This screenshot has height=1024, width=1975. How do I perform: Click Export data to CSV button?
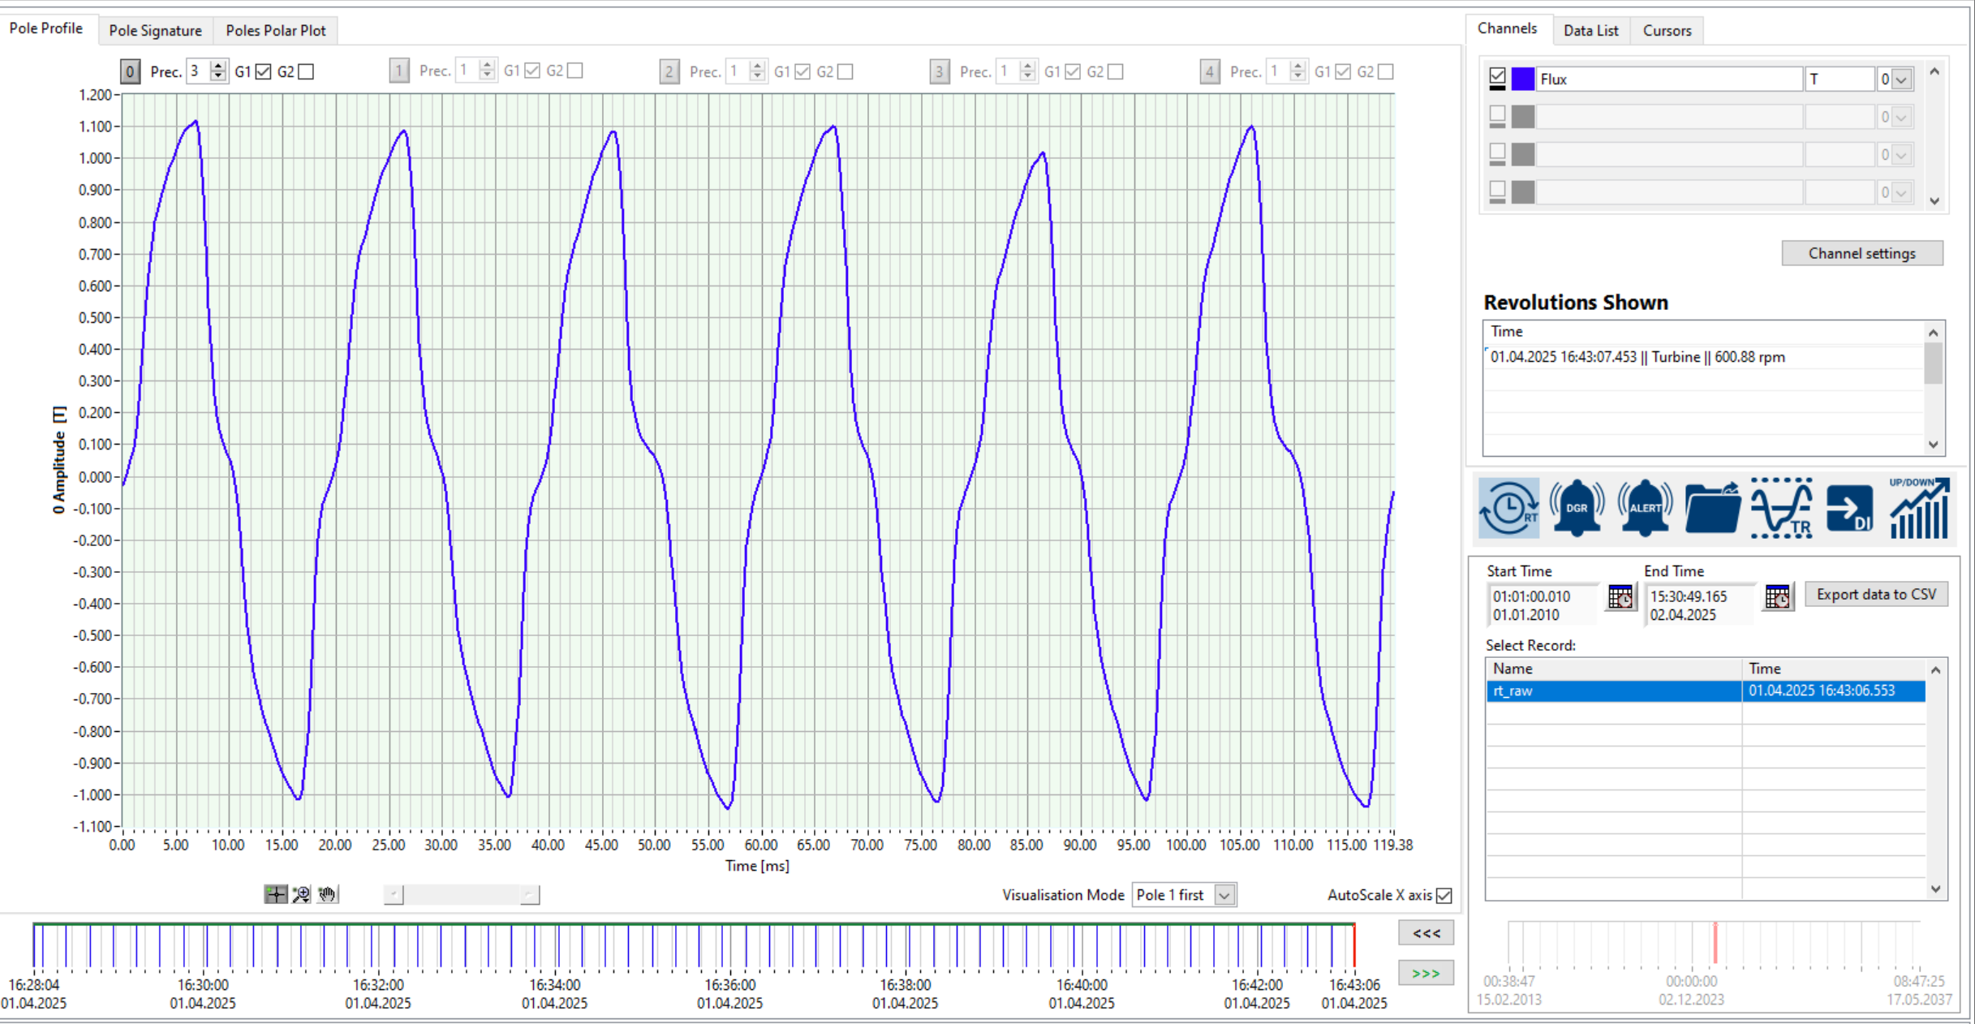pyautogui.click(x=1876, y=594)
